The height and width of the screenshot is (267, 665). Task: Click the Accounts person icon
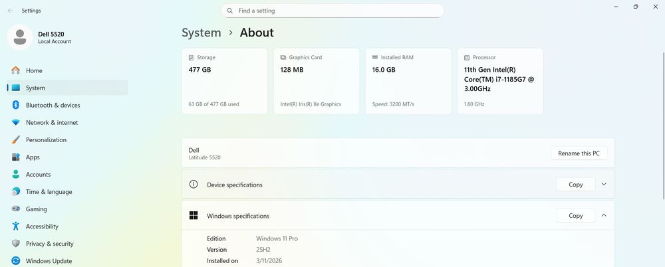click(15, 175)
